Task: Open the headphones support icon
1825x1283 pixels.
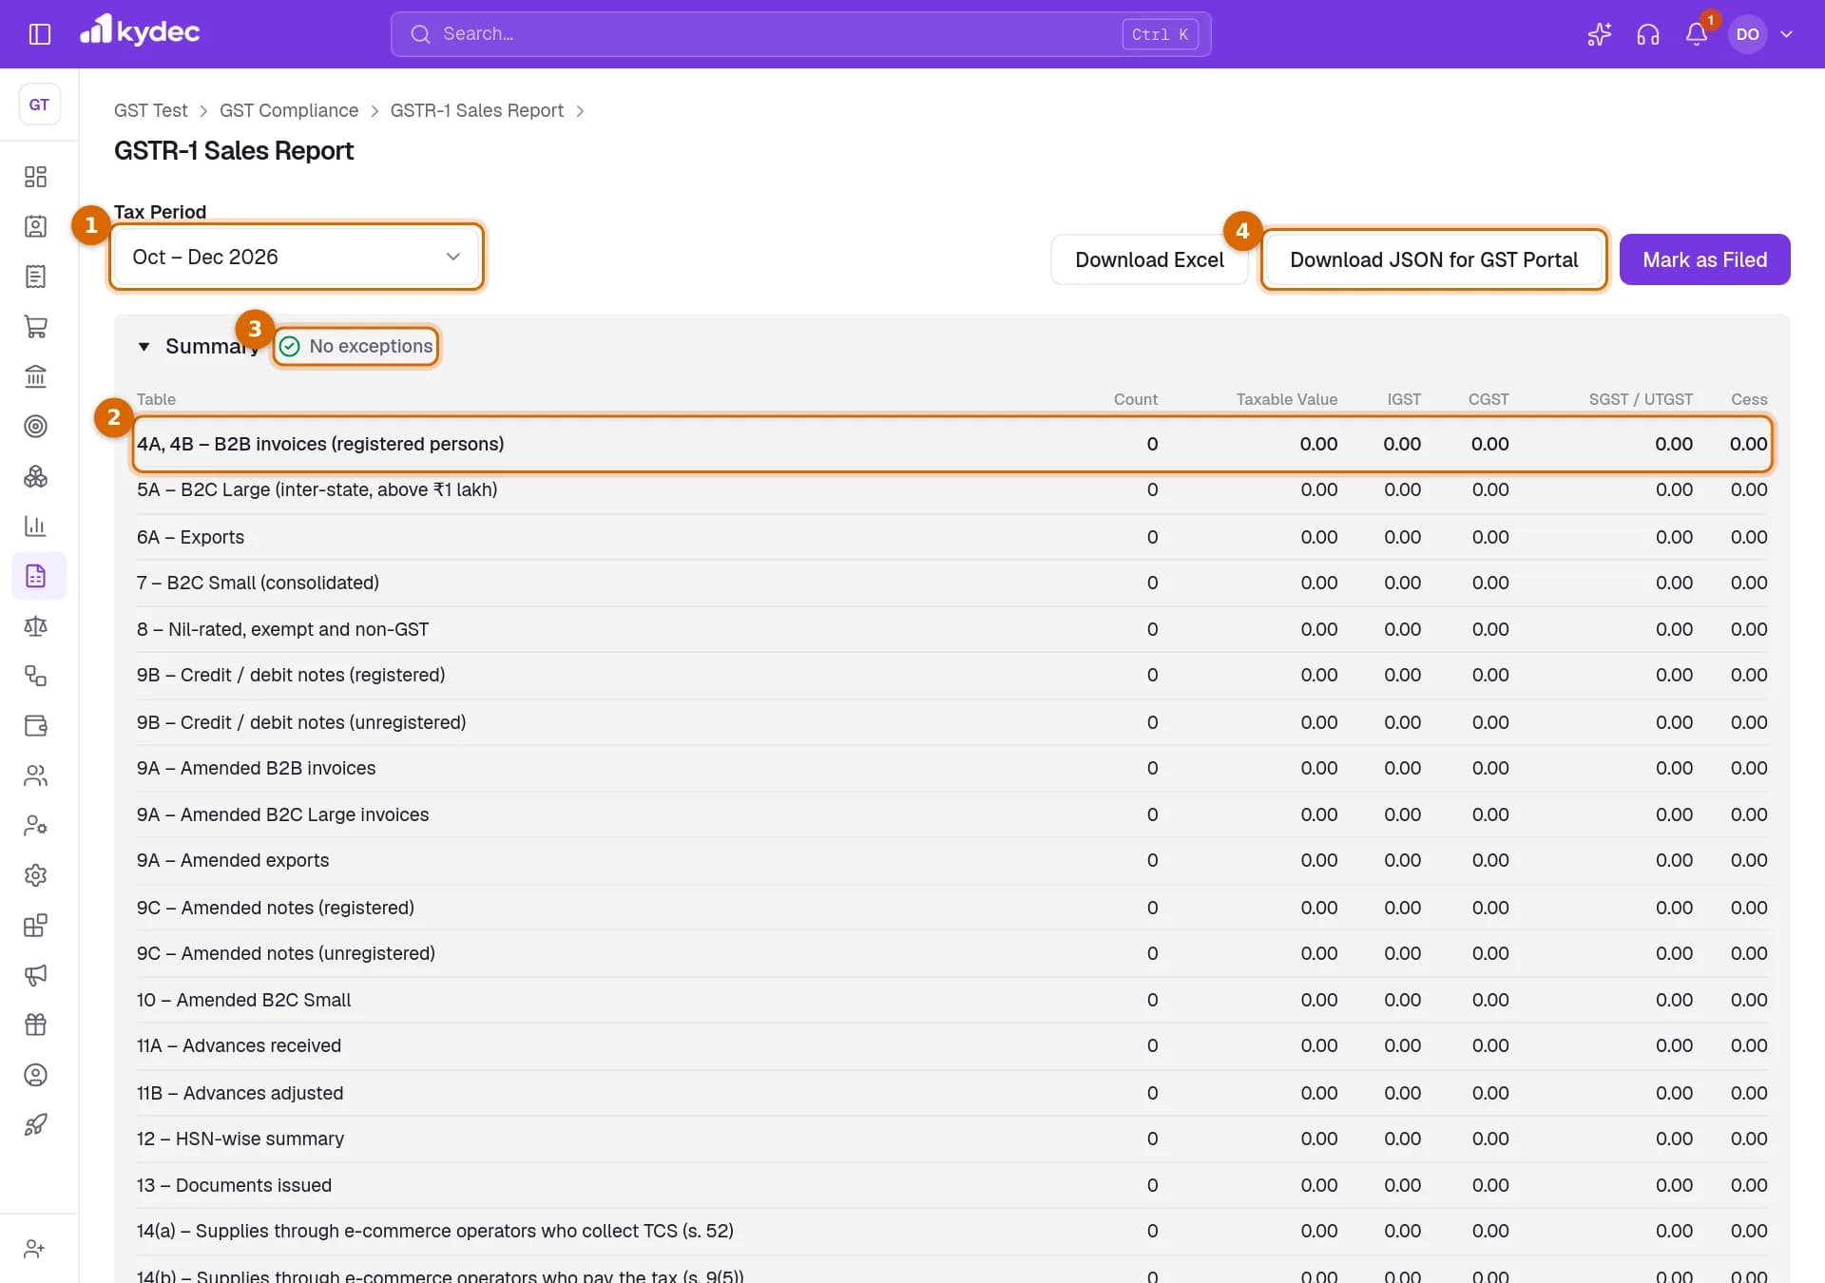Action: (x=1648, y=34)
